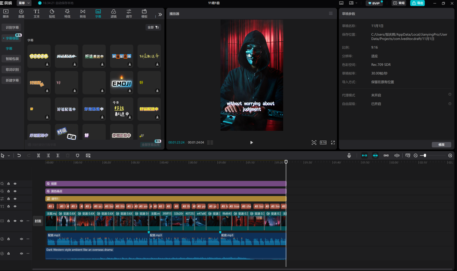457x271 pixels.
Task: Switch to the 特效 tab
Action: pos(67,14)
